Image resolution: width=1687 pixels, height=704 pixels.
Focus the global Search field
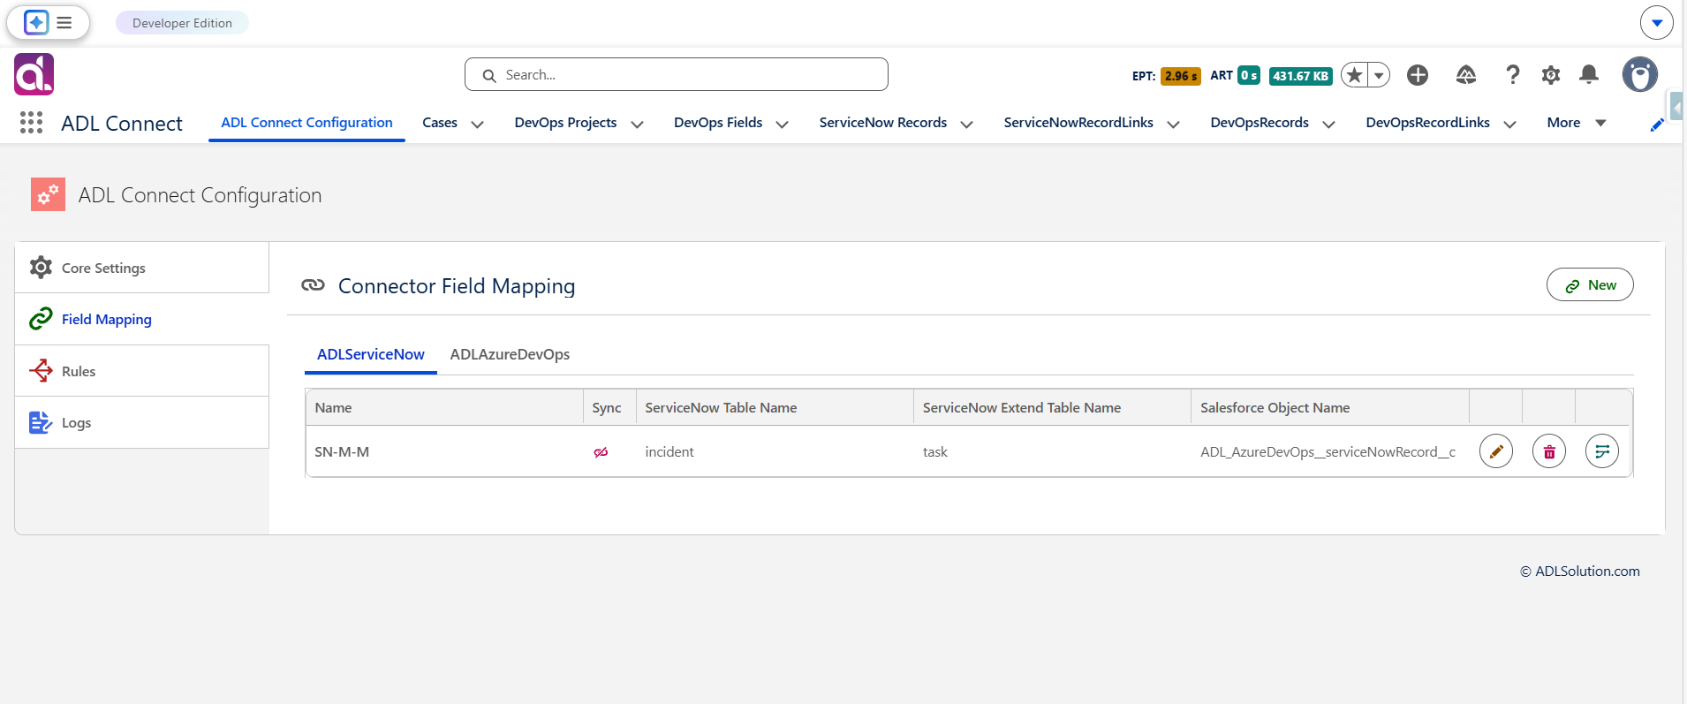[x=677, y=74]
